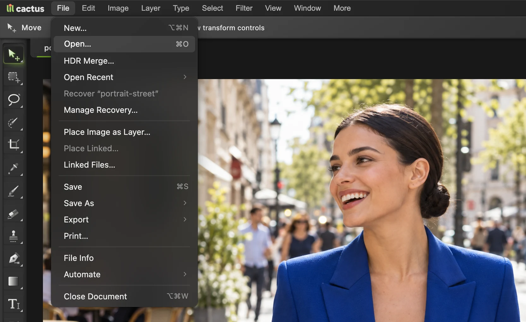Open the Select menu
The width and height of the screenshot is (526, 322).
click(212, 8)
